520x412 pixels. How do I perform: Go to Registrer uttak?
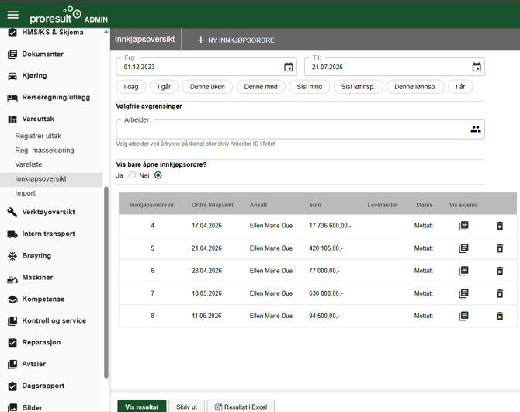(38, 136)
